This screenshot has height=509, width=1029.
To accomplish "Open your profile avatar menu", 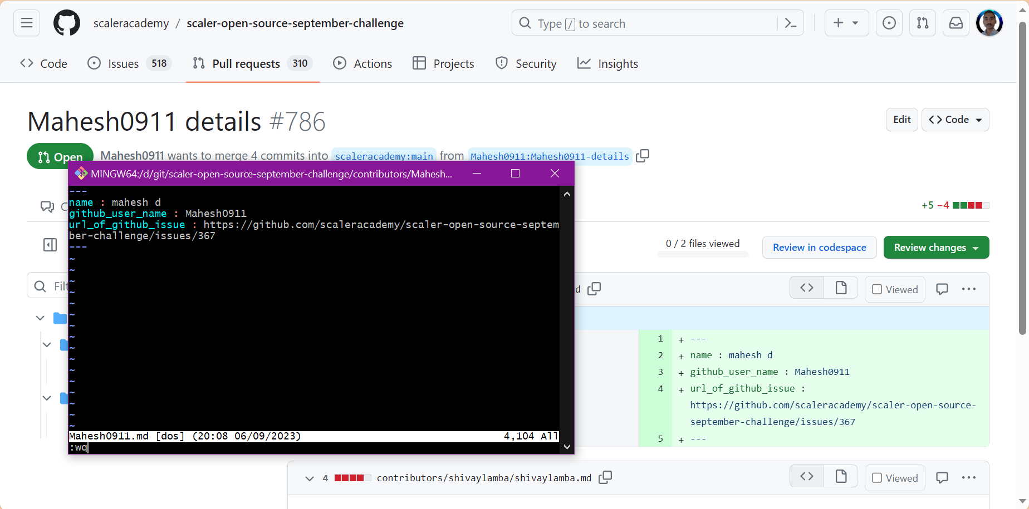I will point(989,23).
